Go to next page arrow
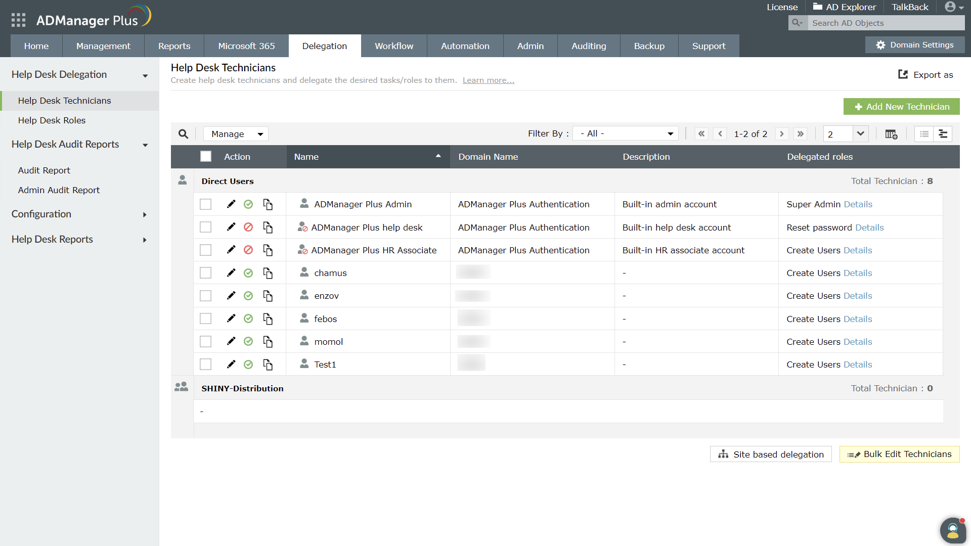Viewport: 971px width, 546px height. tap(782, 134)
